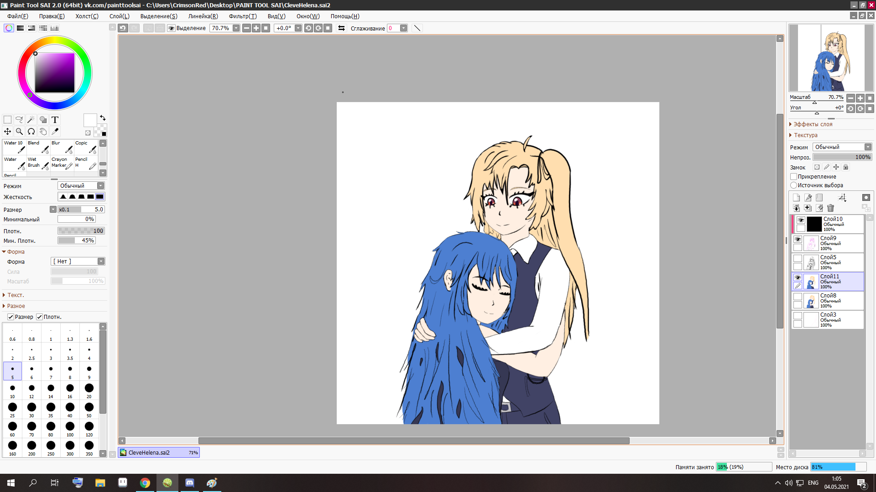Uncheck the Размер pressure checkbox
876x492 pixels.
pyautogui.click(x=10, y=317)
